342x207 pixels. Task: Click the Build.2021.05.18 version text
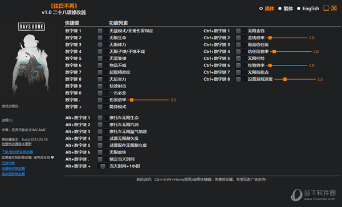pyautogui.click(x=34, y=139)
